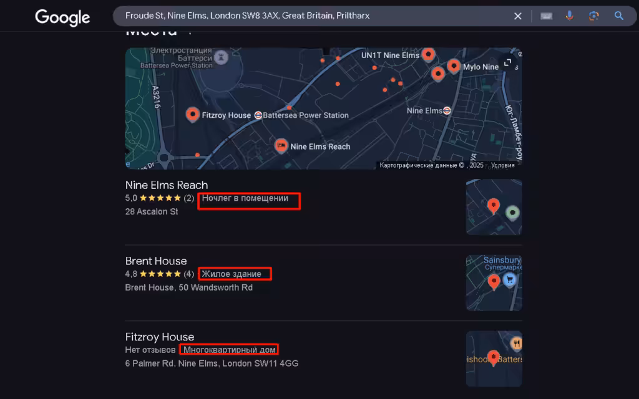
Task: Clear the search query with X icon
Action: tap(517, 16)
